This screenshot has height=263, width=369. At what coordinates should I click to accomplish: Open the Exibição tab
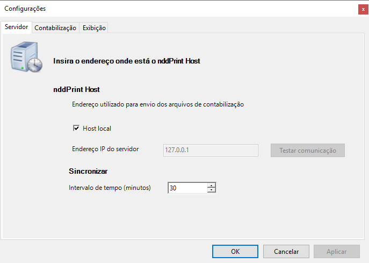[94, 28]
